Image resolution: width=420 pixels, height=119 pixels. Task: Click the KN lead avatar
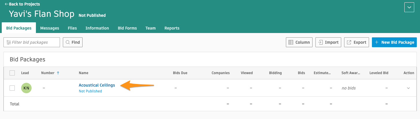(x=26, y=88)
